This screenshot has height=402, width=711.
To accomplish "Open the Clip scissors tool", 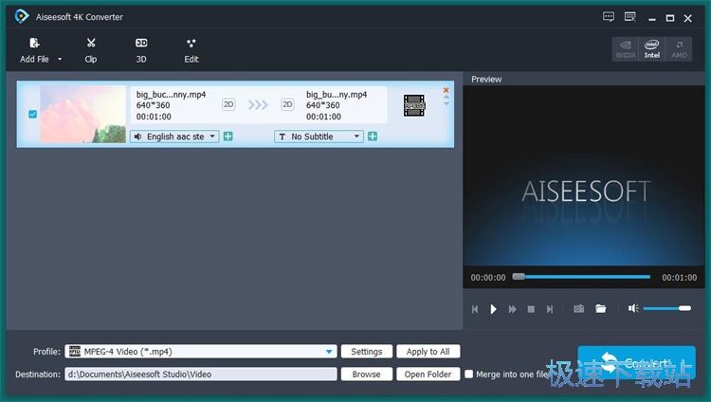I will click(x=91, y=50).
